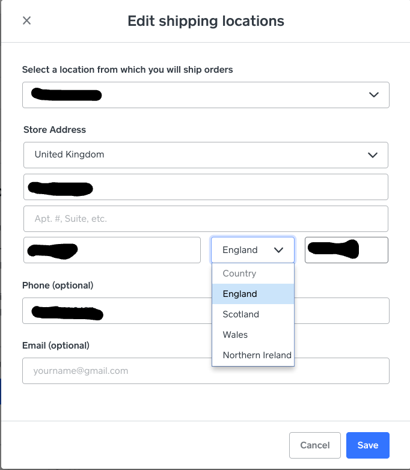
Task: Focus the Apt. #, Suite, etc. field
Action: point(206,219)
